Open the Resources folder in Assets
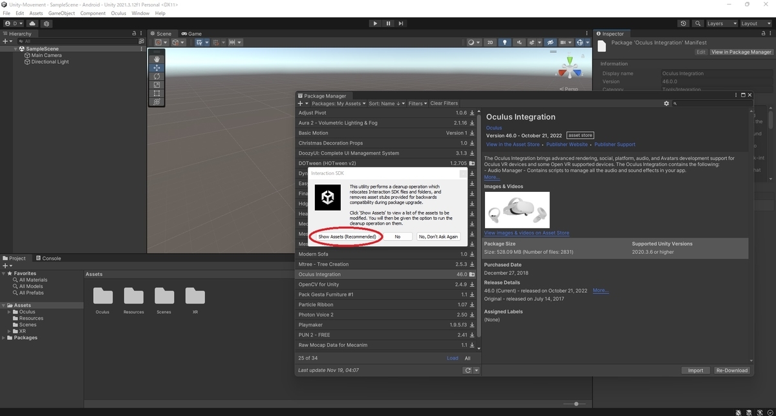Viewport: 776px width, 416px height. pyautogui.click(x=134, y=296)
